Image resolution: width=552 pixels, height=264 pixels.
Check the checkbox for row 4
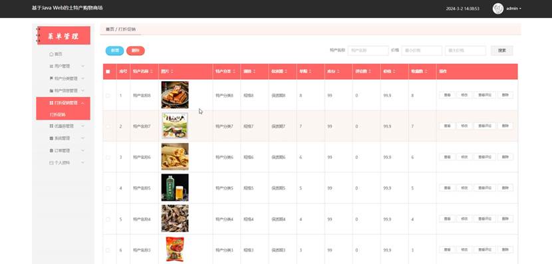[x=108, y=188]
